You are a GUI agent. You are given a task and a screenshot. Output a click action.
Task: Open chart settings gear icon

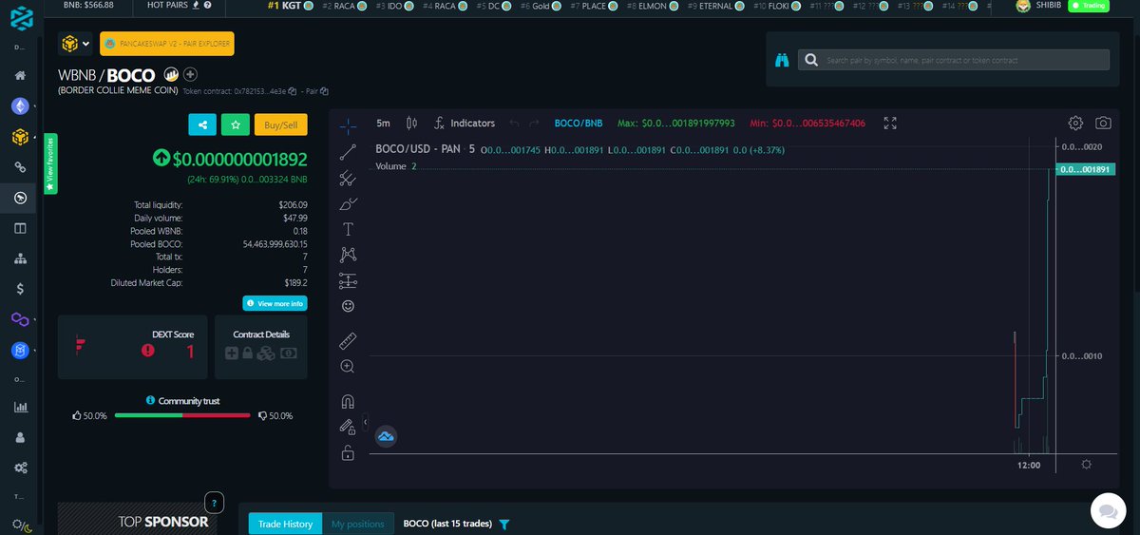click(x=1075, y=123)
